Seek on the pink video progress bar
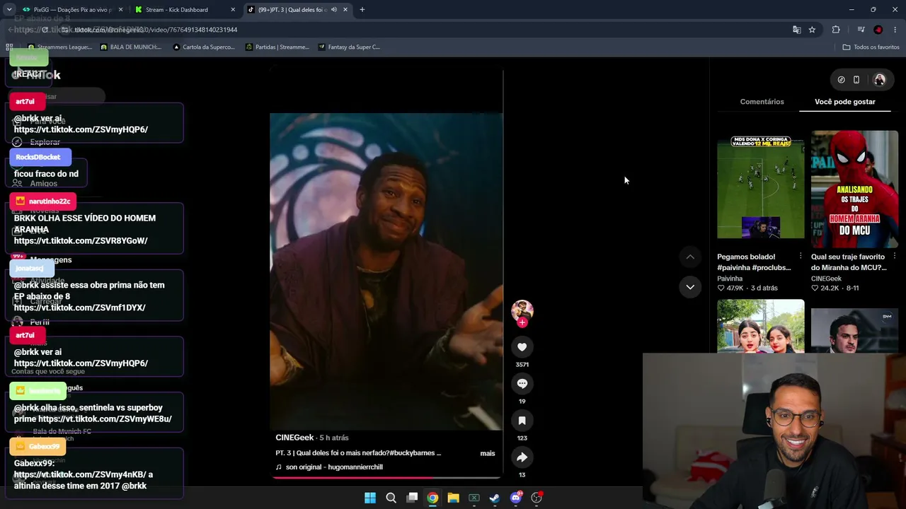 (386, 477)
